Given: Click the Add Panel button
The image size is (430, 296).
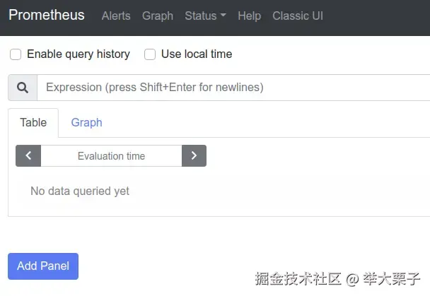Looking at the screenshot, I should tap(43, 266).
